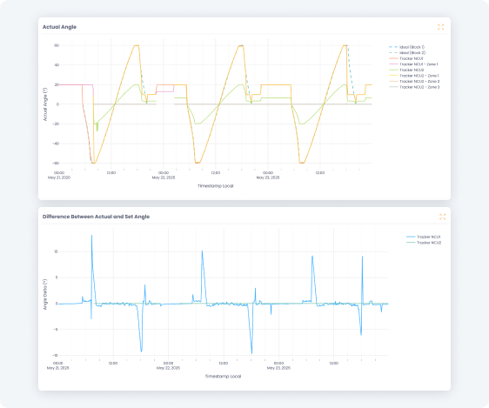Toggle plain Tracker NCU2 series in Actual Angle legend
Viewport: 489px width, 408px height.
(406, 70)
